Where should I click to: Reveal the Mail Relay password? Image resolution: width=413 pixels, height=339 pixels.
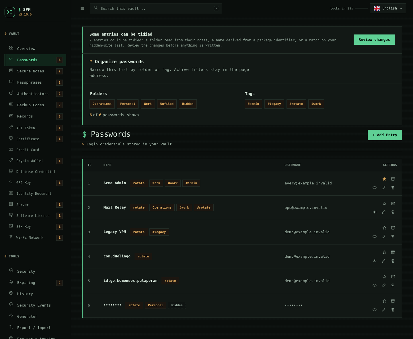click(x=375, y=212)
